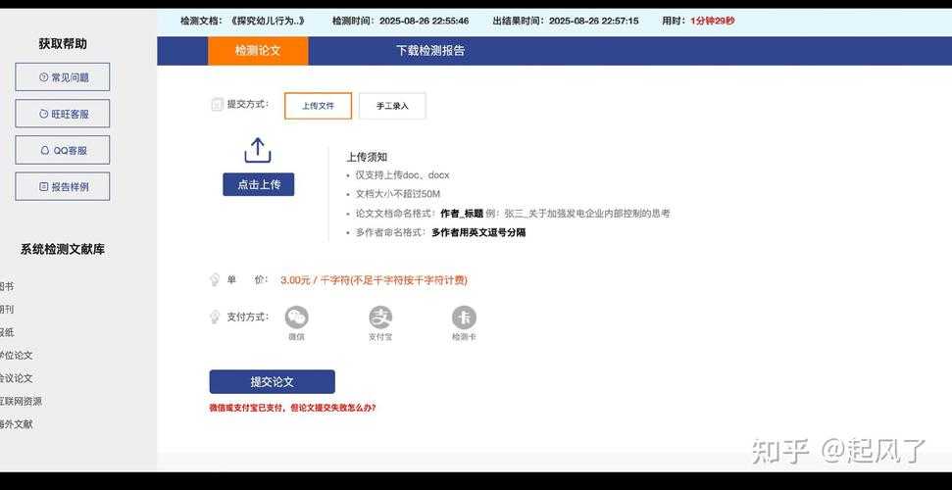Click 期刊 in the literature library list
The height and width of the screenshot is (490, 952).
7,309
